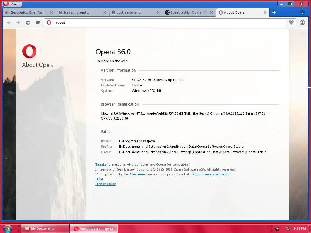
Task: Click the browser identification user agent string
Action: coord(183,116)
